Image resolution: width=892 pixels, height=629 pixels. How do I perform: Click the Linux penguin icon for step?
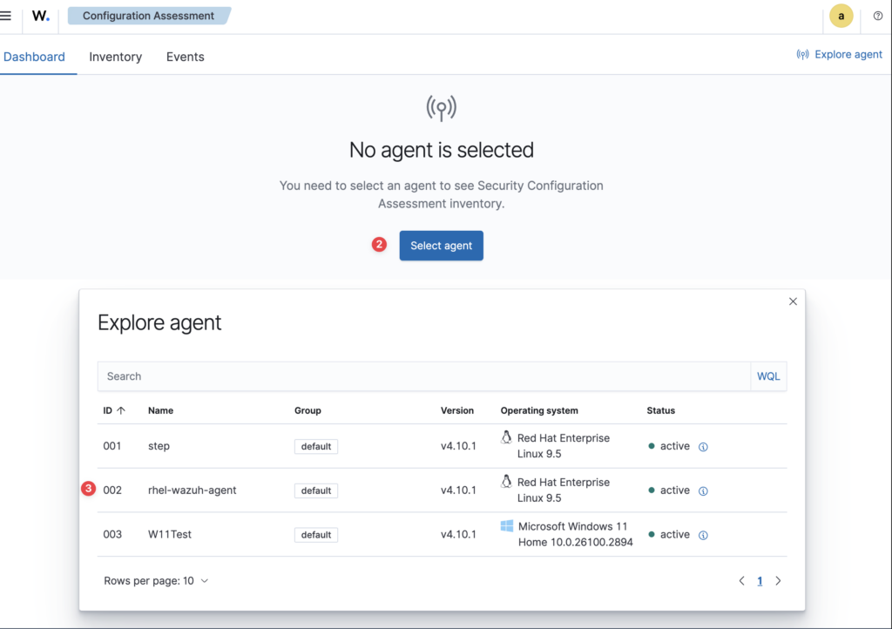coord(506,437)
